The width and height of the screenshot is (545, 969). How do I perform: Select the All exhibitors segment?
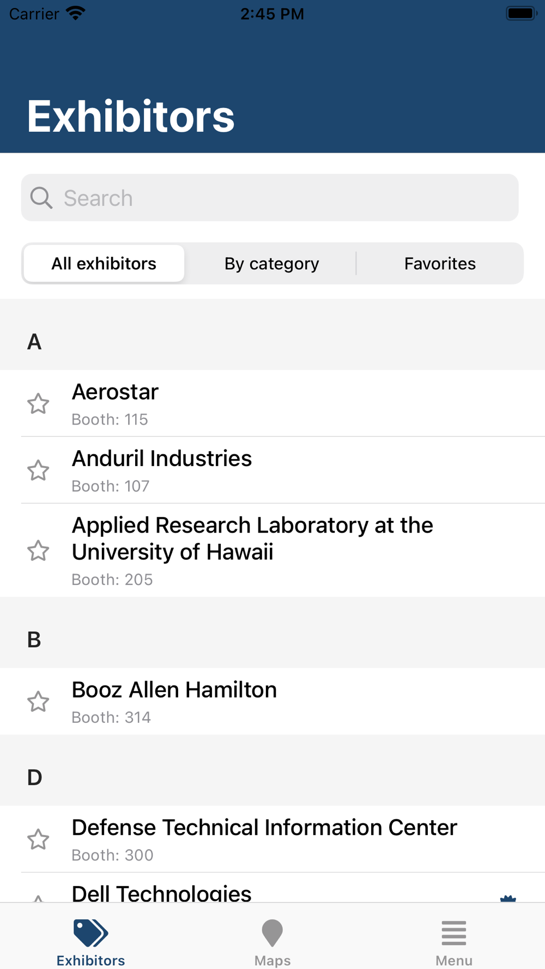[104, 264]
